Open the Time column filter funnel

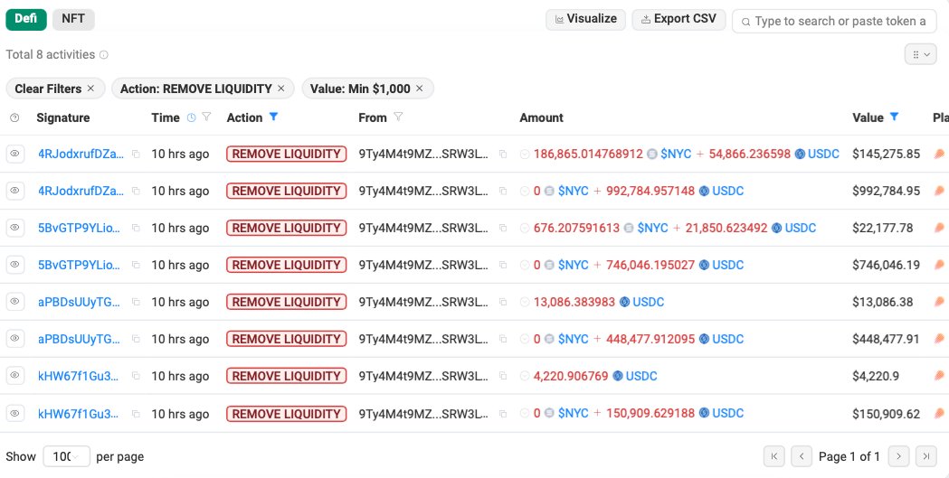(206, 117)
